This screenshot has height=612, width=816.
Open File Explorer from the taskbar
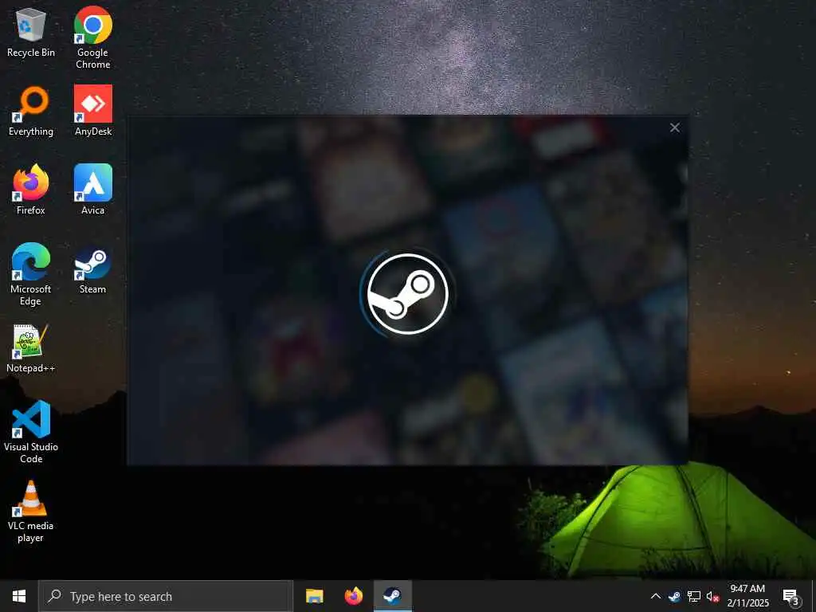314,596
